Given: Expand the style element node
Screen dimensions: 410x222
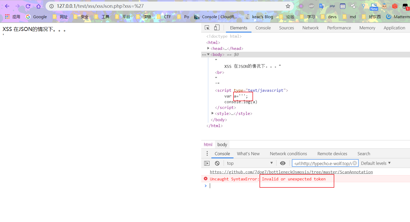Looking at the screenshot, I should (213, 113).
